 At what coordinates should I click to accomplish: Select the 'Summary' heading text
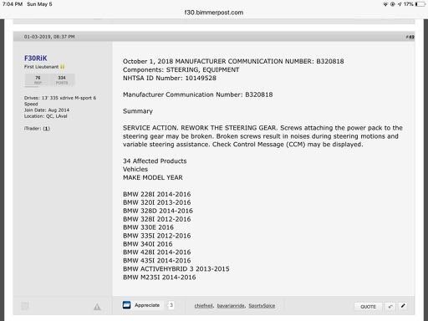138,111
